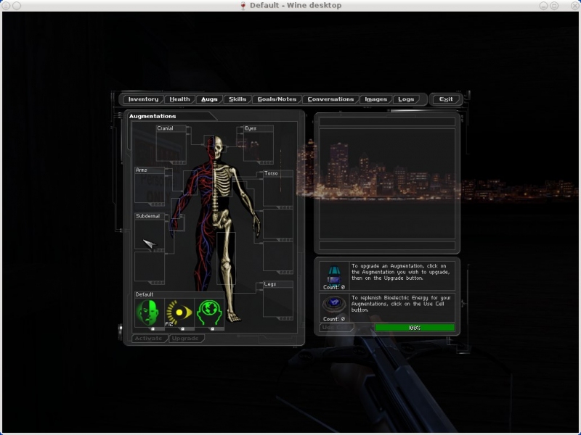Select the green globe-head Datalink augmentation icon

point(209,313)
